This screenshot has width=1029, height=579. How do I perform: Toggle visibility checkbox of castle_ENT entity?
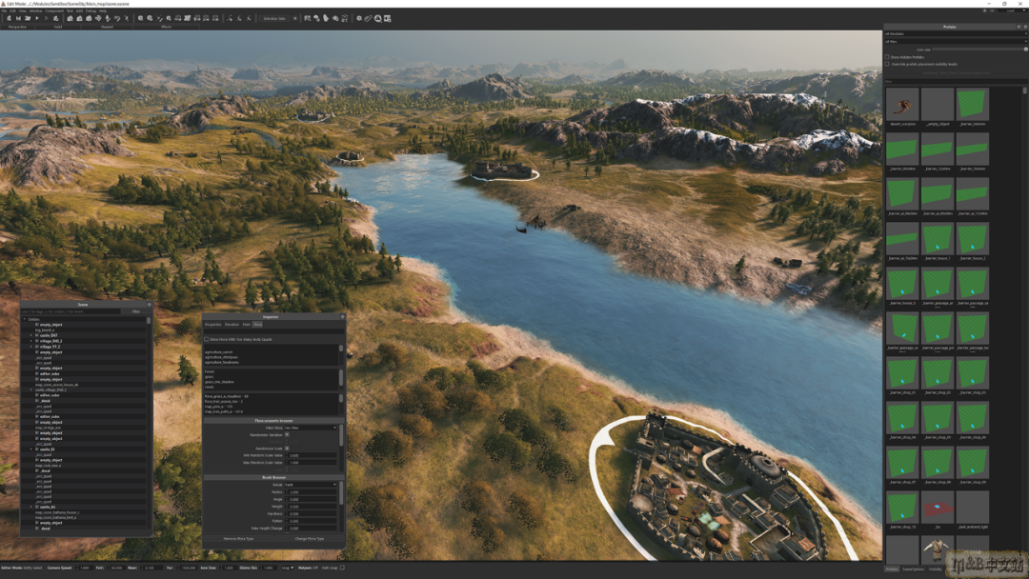pyautogui.click(x=37, y=335)
